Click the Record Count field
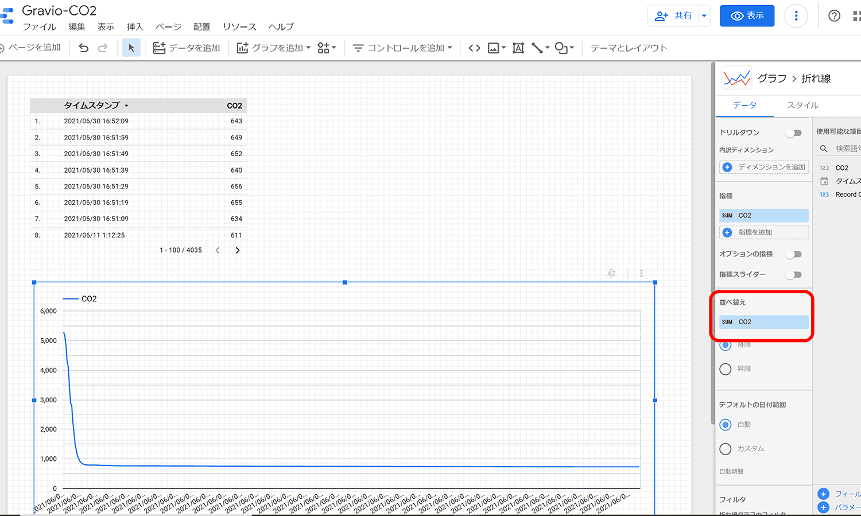Image resolution: width=861 pixels, height=516 pixels. pos(847,195)
